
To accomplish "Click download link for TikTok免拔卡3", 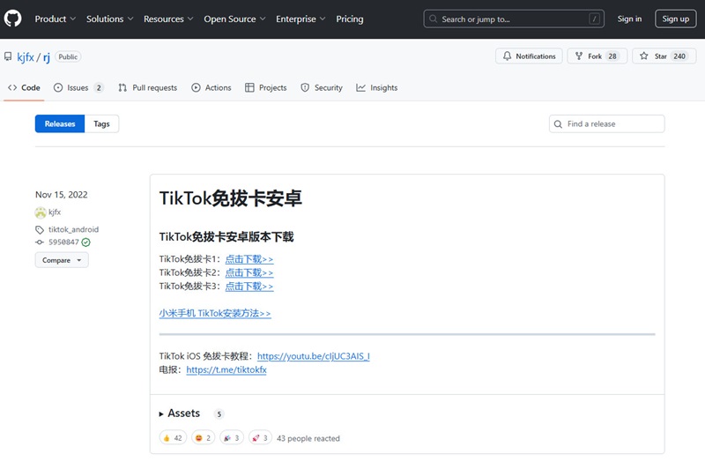I will 249,287.
